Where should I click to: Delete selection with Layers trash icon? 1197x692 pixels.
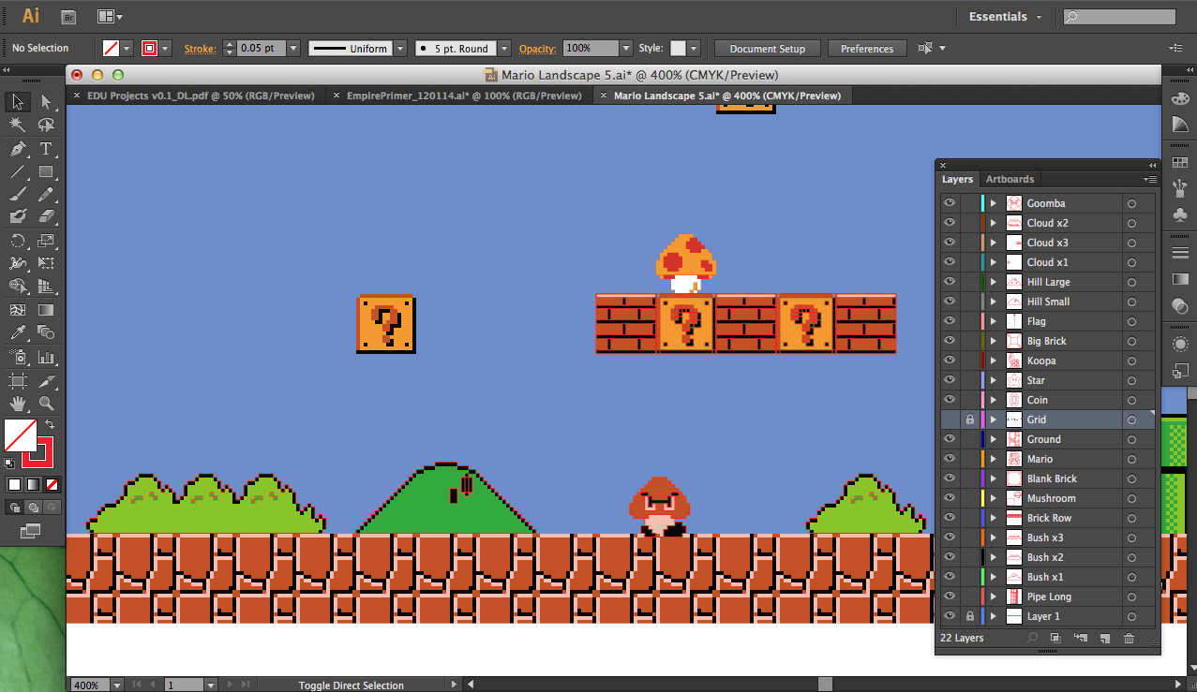[1129, 638]
